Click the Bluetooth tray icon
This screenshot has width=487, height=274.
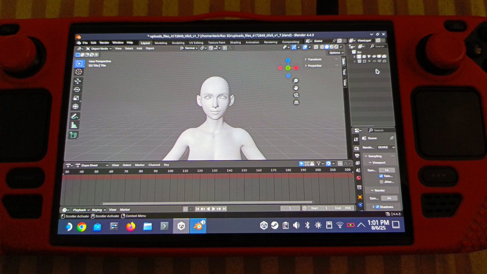click(307, 225)
